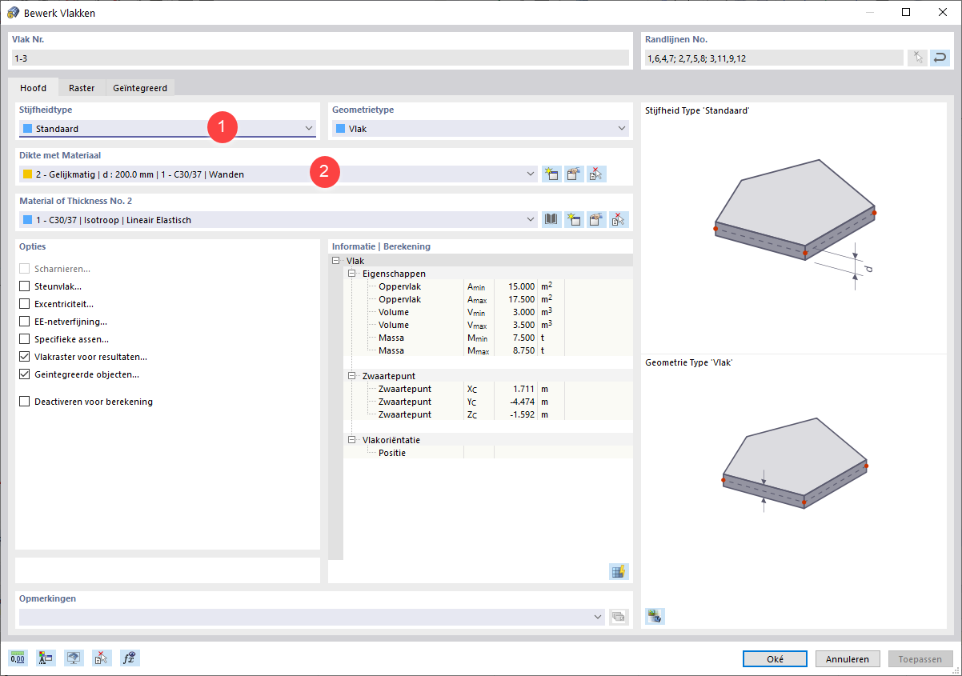Screen dimensions: 962x676
Task: Click graphic view settings icon under preview
Action: [655, 615]
